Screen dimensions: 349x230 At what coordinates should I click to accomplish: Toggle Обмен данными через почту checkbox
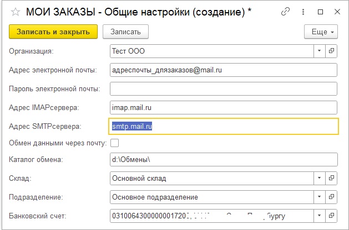tap(115, 143)
